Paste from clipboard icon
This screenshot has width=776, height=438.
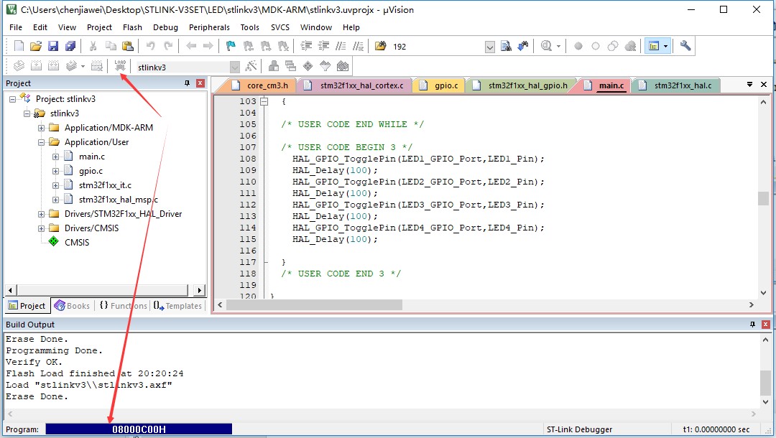coord(128,46)
